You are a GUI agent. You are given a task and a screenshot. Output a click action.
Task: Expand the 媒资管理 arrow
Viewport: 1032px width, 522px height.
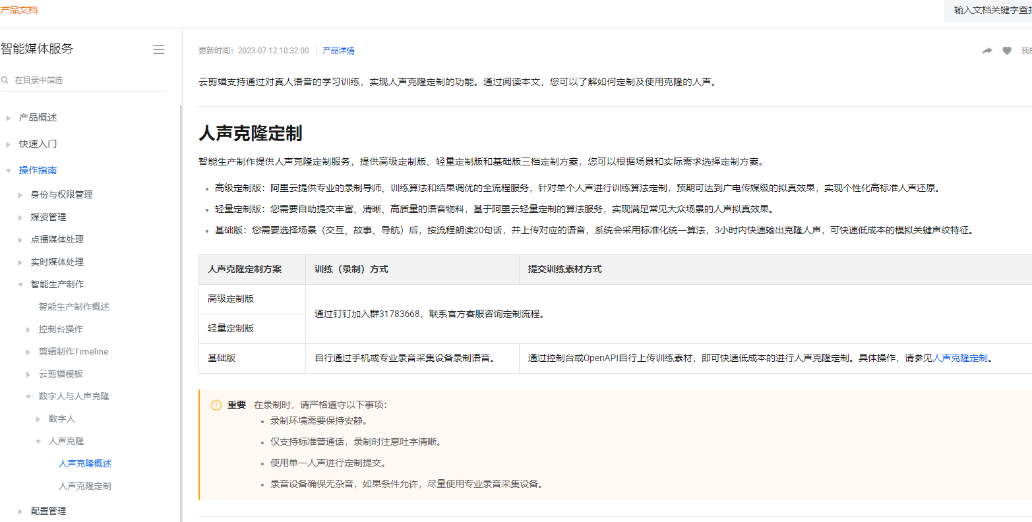[x=20, y=217]
